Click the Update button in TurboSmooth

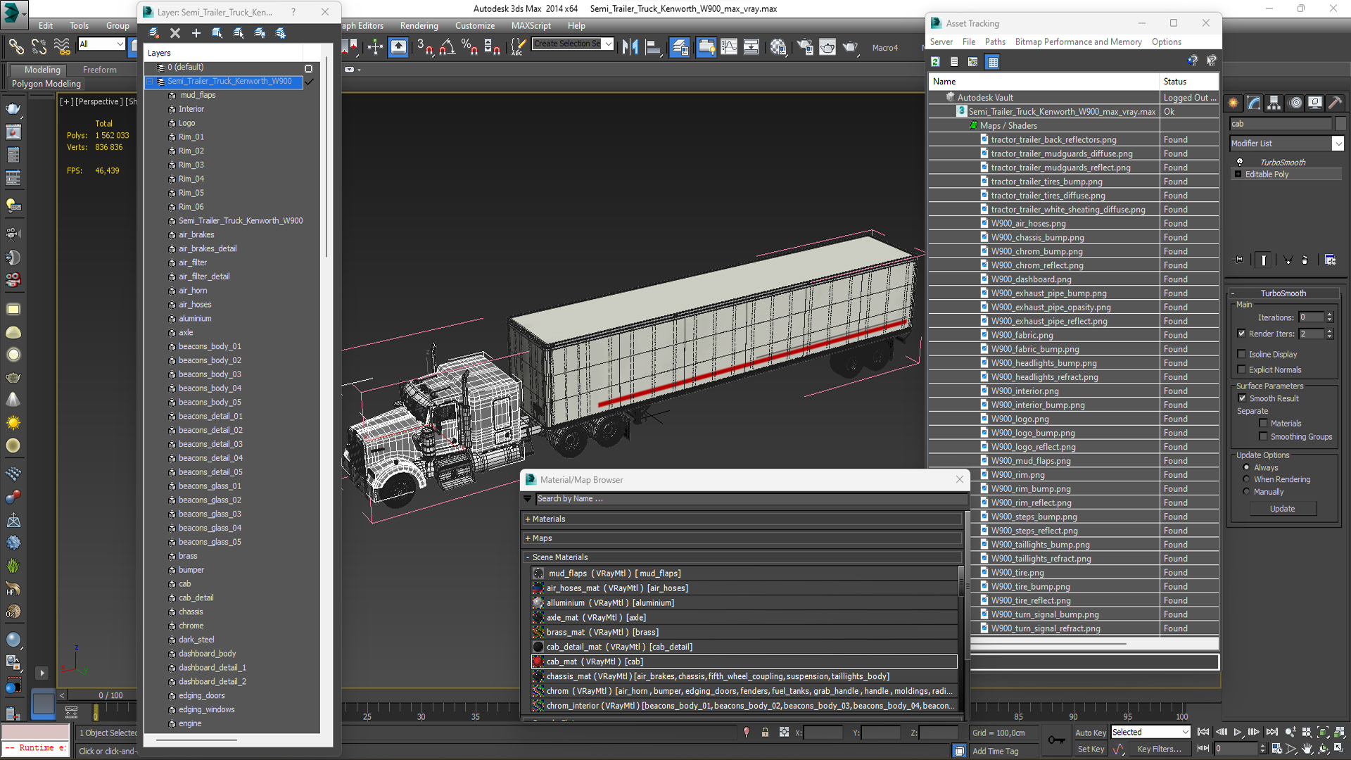tap(1282, 508)
